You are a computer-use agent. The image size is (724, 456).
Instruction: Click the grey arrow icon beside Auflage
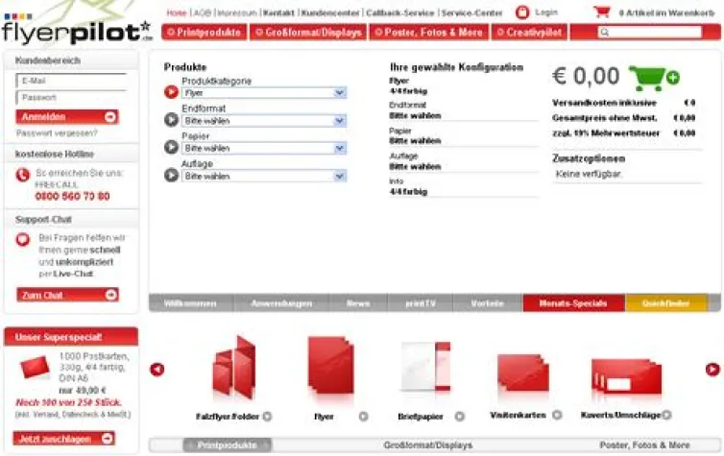click(171, 175)
